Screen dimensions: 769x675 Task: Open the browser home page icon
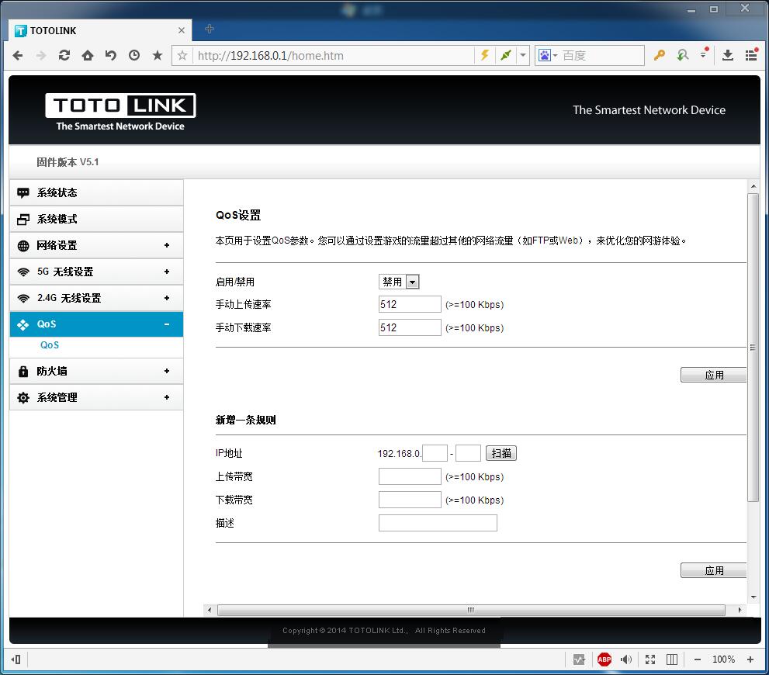point(87,55)
